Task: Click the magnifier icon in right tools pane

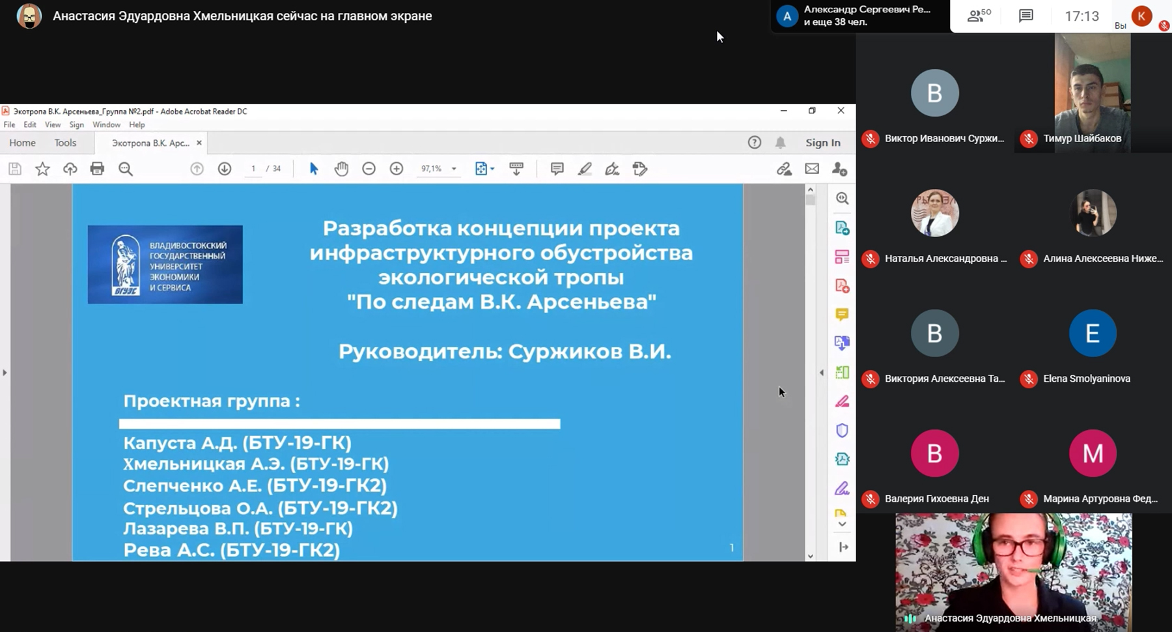Action: coord(843,199)
